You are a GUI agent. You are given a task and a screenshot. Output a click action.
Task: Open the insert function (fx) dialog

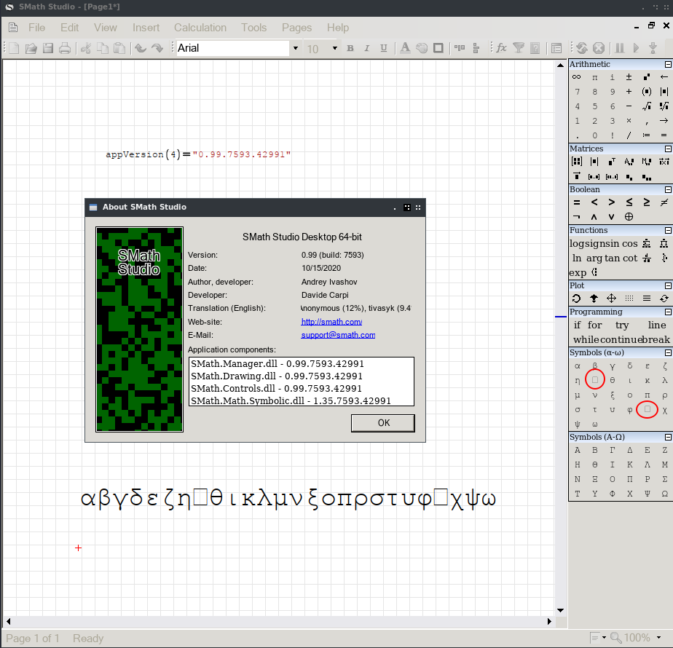(501, 48)
